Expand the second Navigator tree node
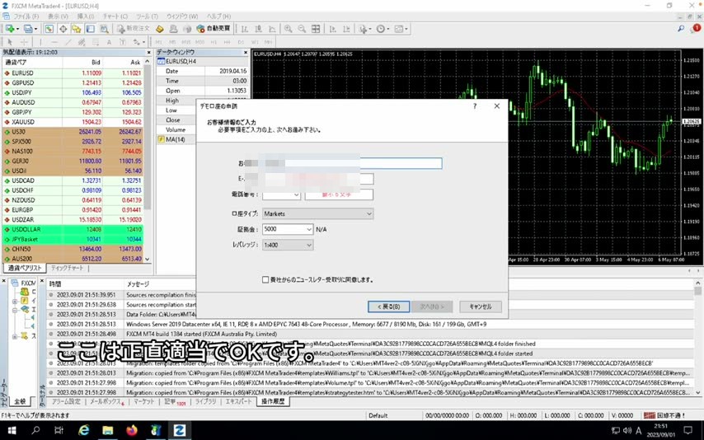Viewport: 704px width, 440px height. point(15,301)
